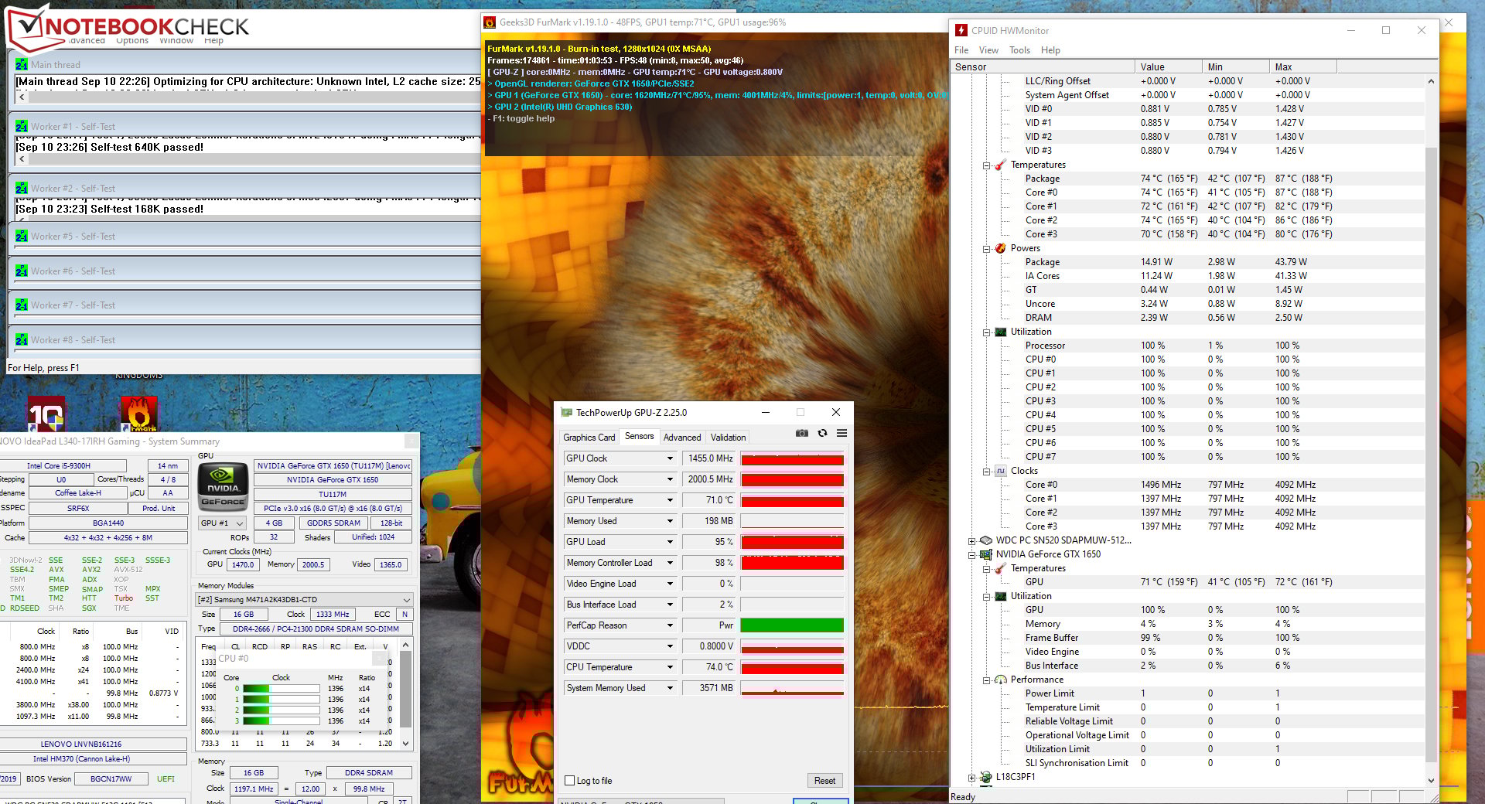
Task: Switch to the Validation tab in GPU-Z
Action: click(729, 438)
